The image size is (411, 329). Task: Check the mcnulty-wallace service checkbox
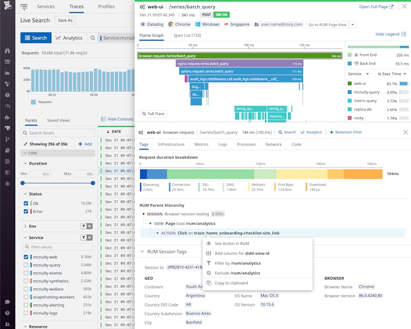click(26, 289)
